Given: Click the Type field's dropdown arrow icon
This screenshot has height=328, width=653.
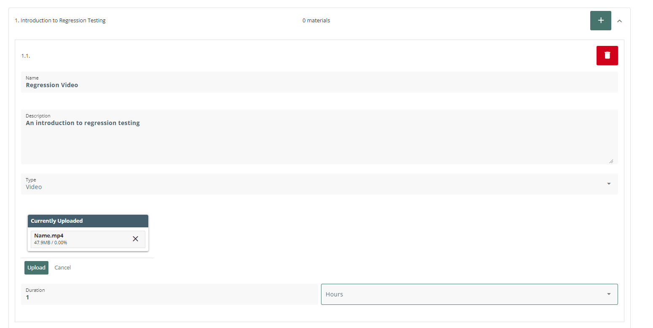Looking at the screenshot, I should click(608, 184).
